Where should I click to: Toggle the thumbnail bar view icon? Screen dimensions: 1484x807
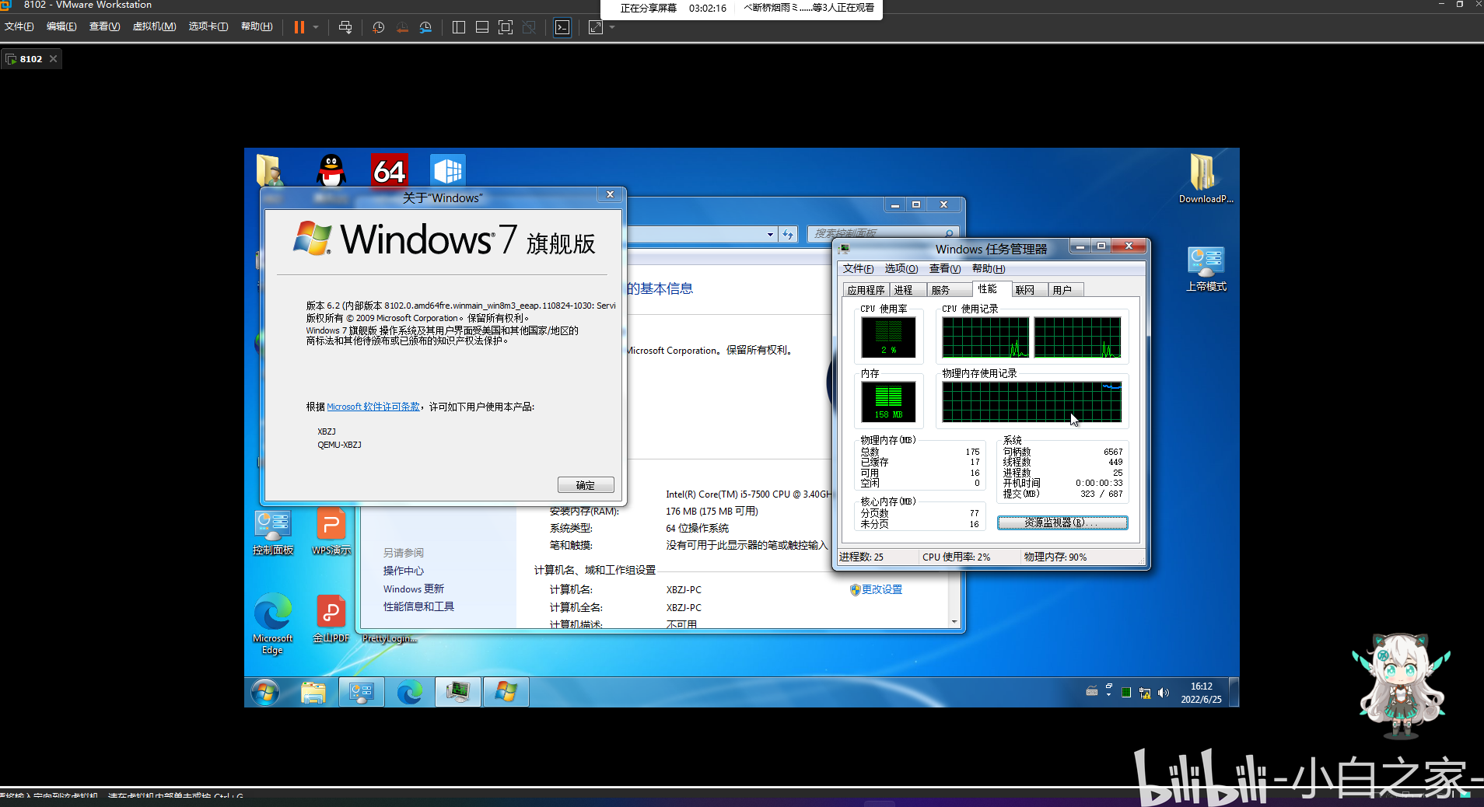(482, 27)
